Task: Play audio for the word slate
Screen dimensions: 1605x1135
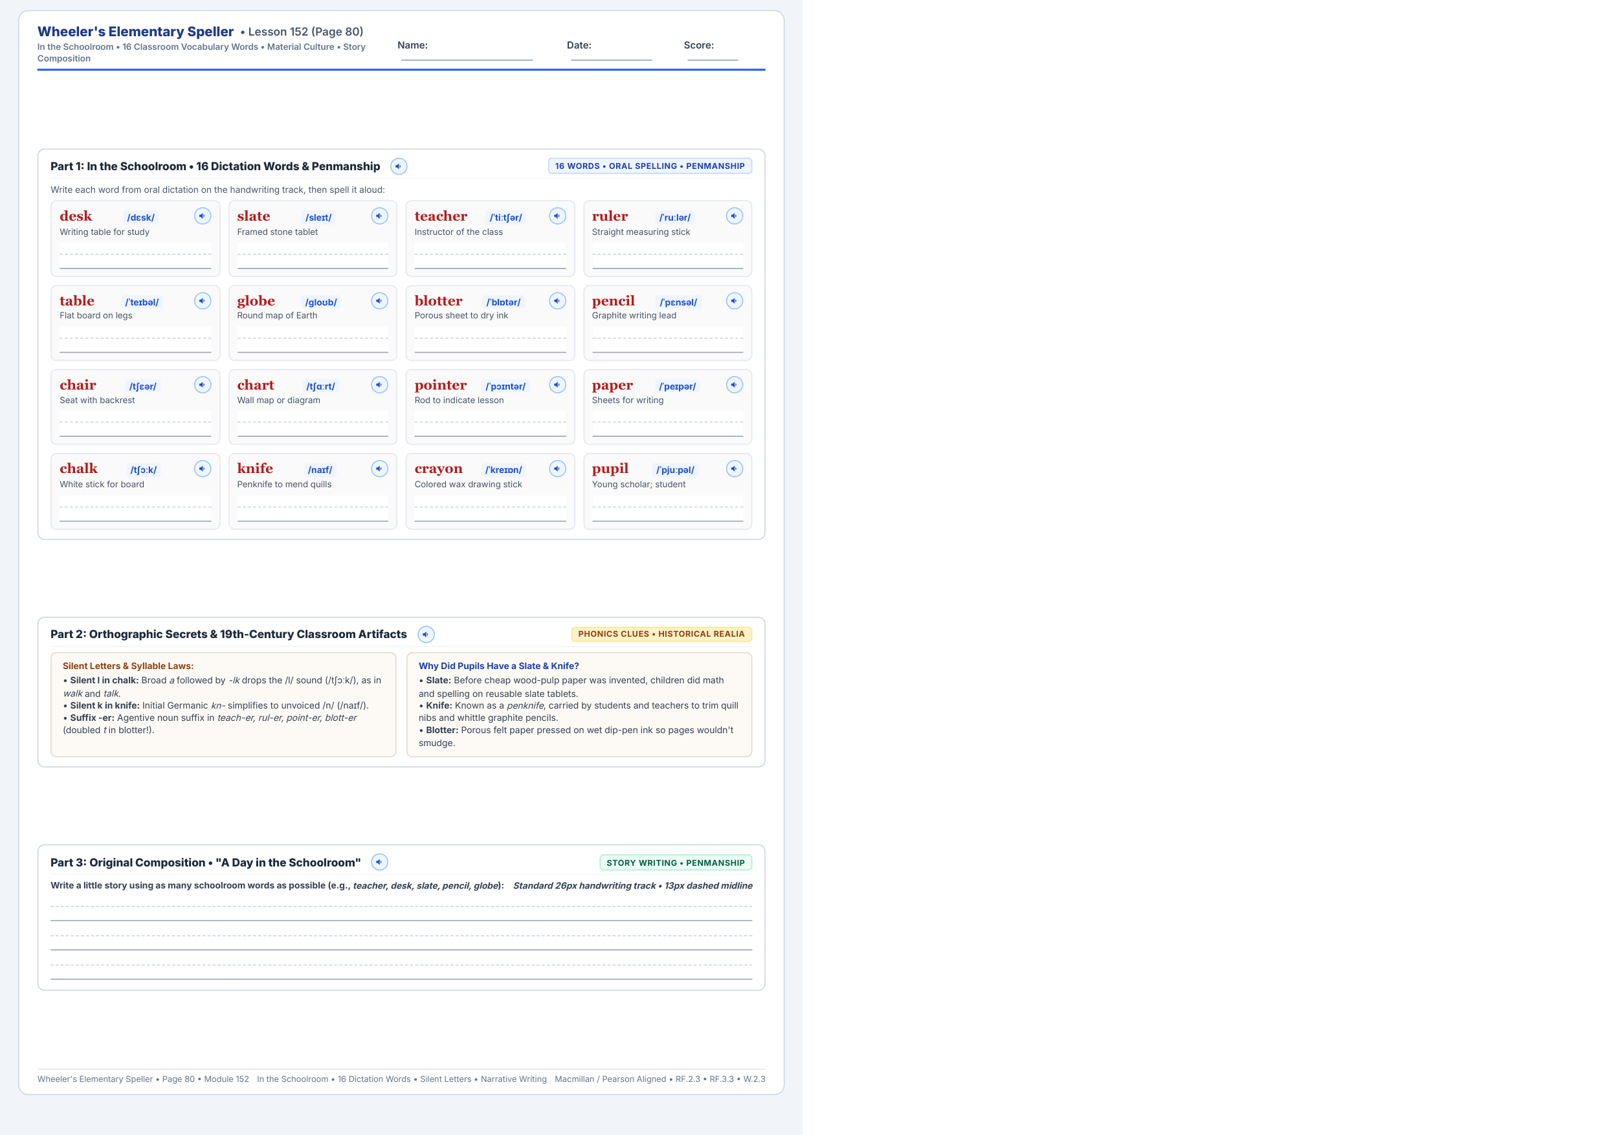Action: (x=380, y=216)
